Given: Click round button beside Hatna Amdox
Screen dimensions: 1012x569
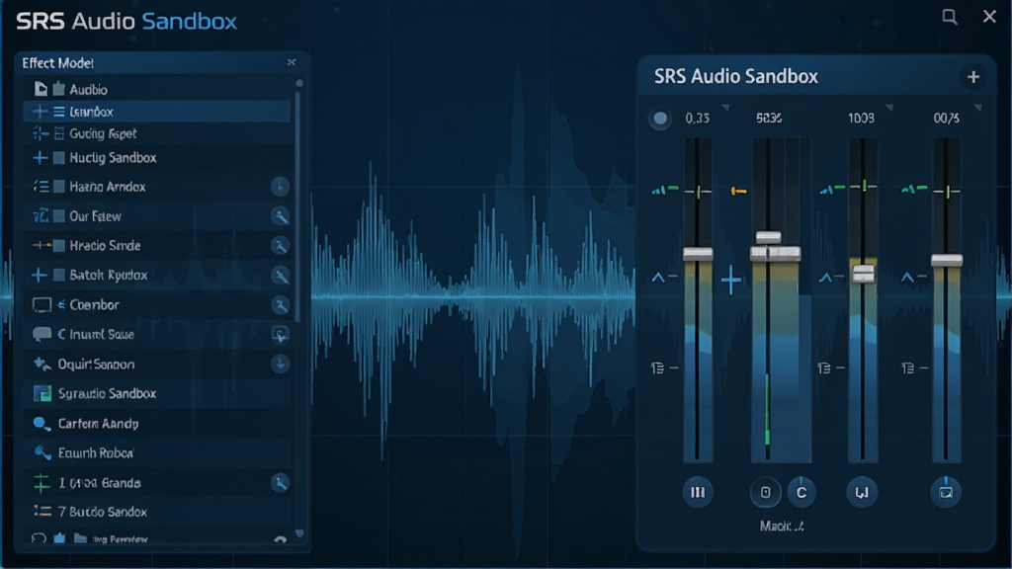Looking at the screenshot, I should (x=280, y=187).
